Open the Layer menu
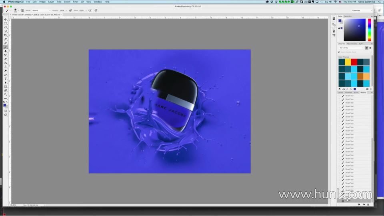Viewport: 384px width, 216px height. (x=51, y=2)
